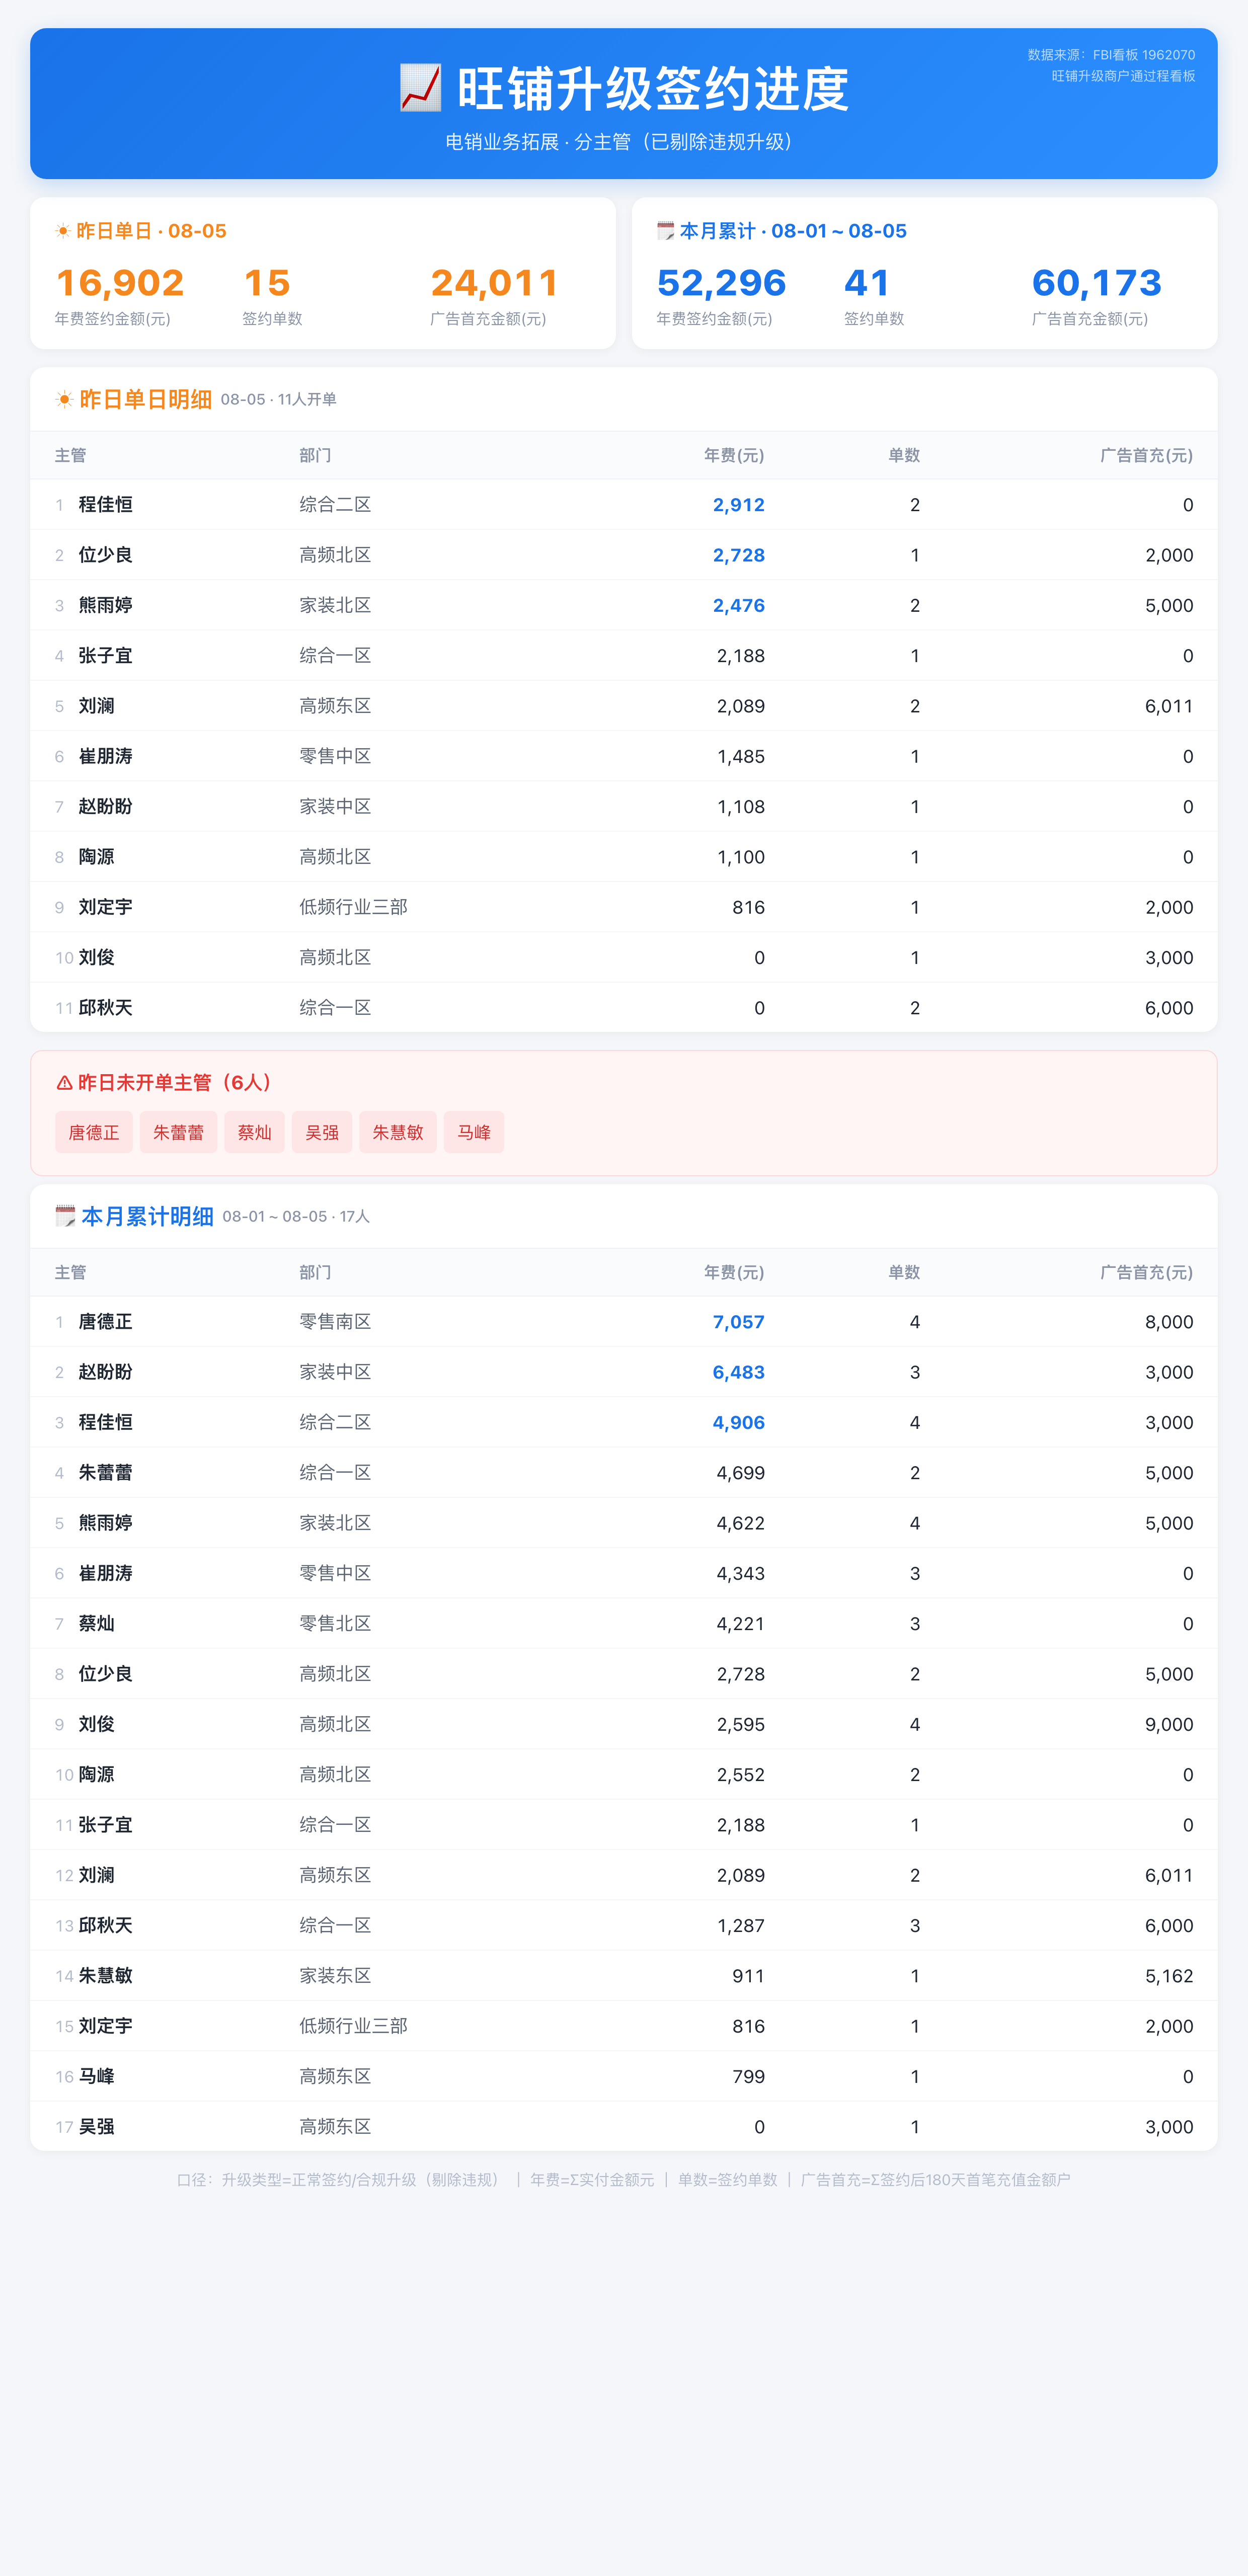
Task: Select the 马峰 tag in 昨日未开单主管
Action: (474, 1132)
